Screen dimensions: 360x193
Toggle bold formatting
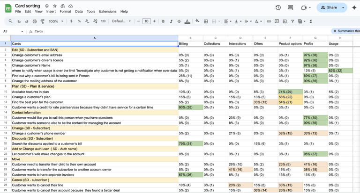point(163,21)
